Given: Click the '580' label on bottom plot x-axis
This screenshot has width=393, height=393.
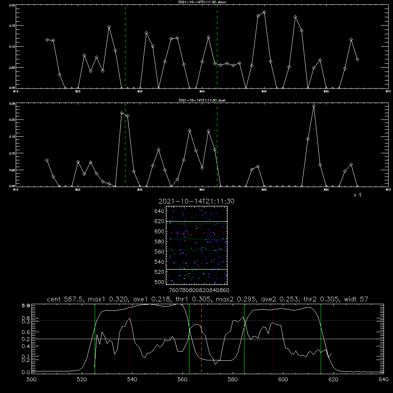Looking at the screenshot, I should coord(233,380).
